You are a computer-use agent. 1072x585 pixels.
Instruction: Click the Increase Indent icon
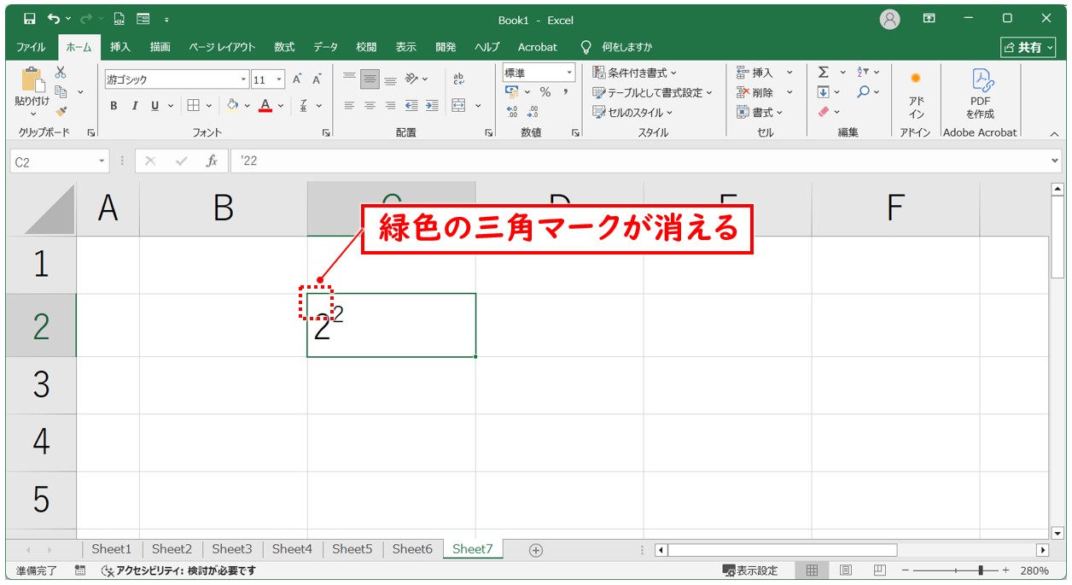(432, 105)
